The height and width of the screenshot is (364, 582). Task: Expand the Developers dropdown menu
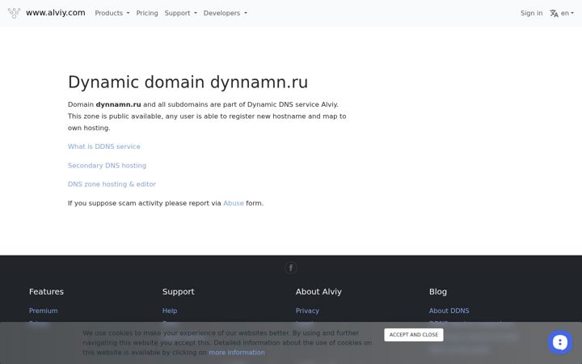[x=226, y=13]
